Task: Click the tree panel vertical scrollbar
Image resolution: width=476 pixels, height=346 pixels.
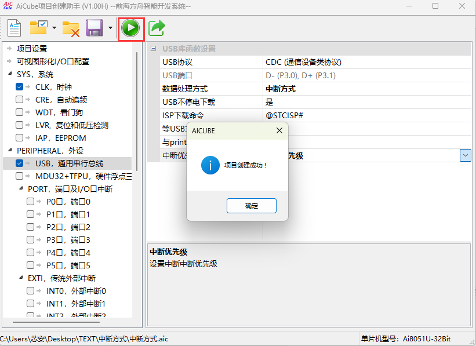Action: 137,111
